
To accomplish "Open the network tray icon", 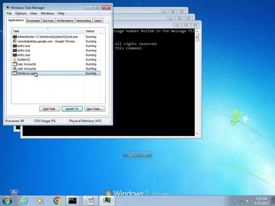I will pos(241,201).
